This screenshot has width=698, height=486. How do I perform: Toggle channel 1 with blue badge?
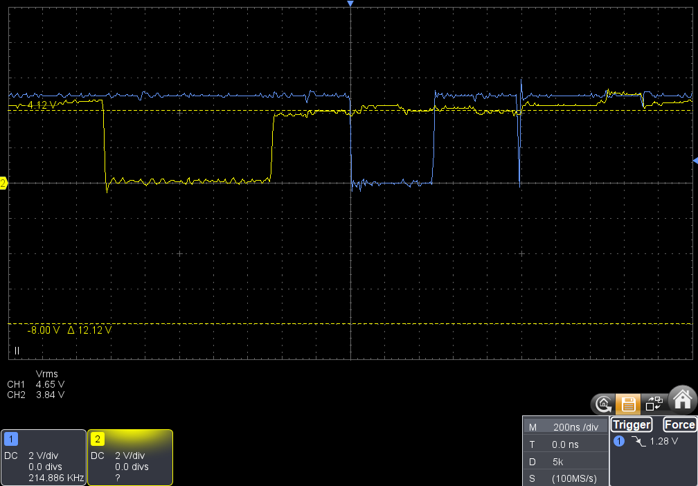(11, 439)
